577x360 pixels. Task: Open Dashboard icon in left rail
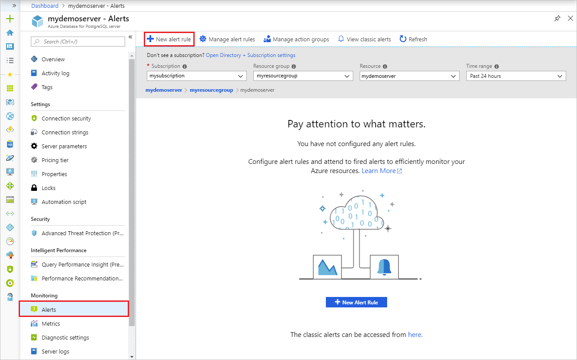click(x=10, y=47)
